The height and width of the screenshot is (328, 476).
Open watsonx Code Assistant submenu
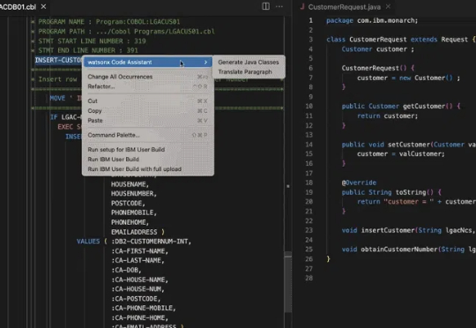point(148,63)
